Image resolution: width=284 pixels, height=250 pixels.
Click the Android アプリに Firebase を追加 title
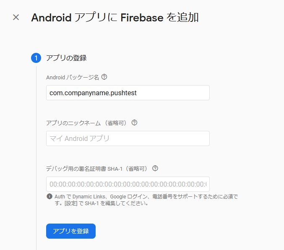(x=115, y=18)
